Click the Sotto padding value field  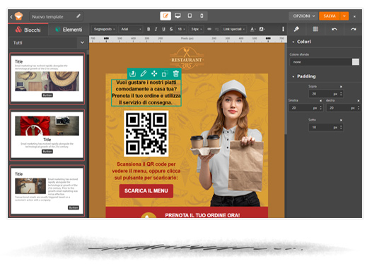click(324, 127)
